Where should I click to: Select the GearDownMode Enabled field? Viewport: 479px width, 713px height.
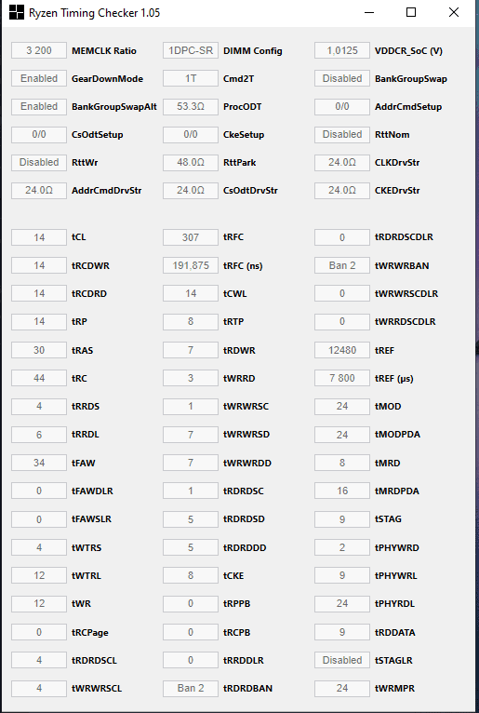(39, 78)
